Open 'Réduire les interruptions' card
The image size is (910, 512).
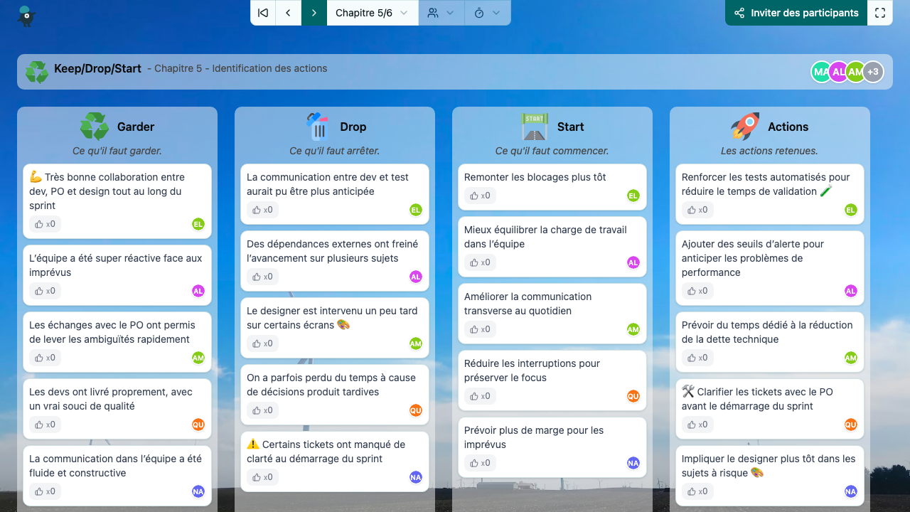pos(532,370)
